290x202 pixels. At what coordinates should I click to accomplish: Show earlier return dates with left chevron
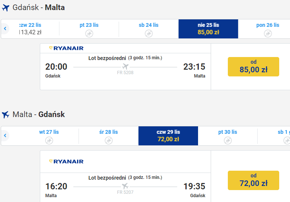point(5,135)
